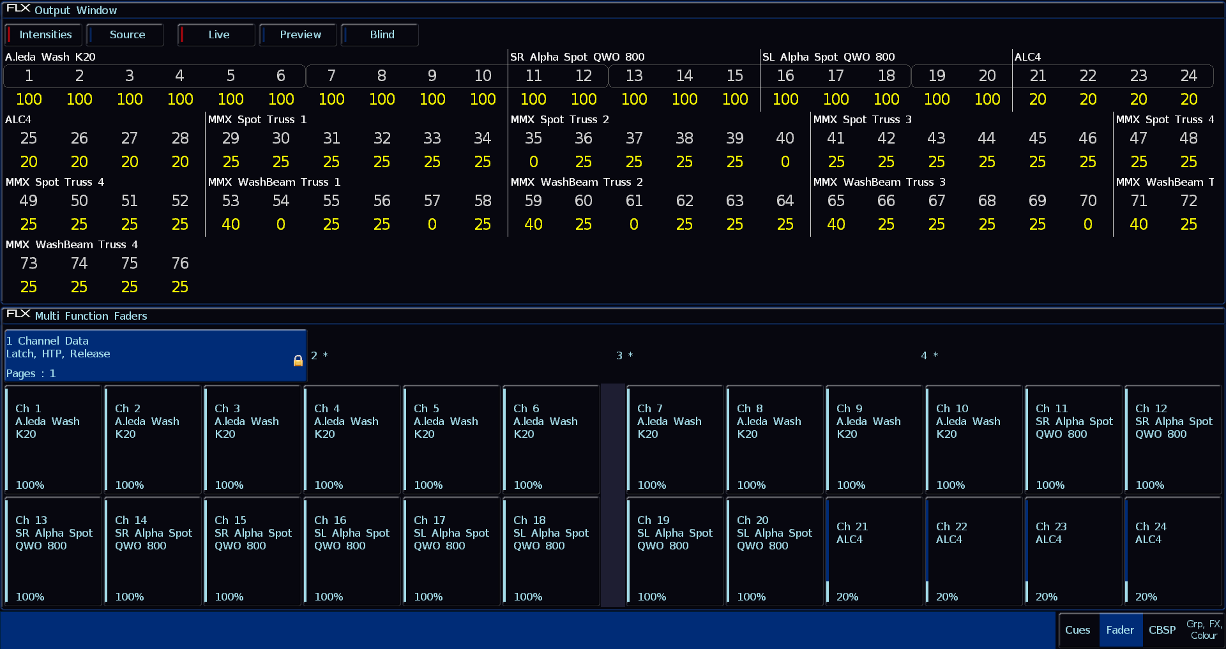Select channel 65 in the output window
Screen dimensions: 1226x649
[x=836, y=201]
